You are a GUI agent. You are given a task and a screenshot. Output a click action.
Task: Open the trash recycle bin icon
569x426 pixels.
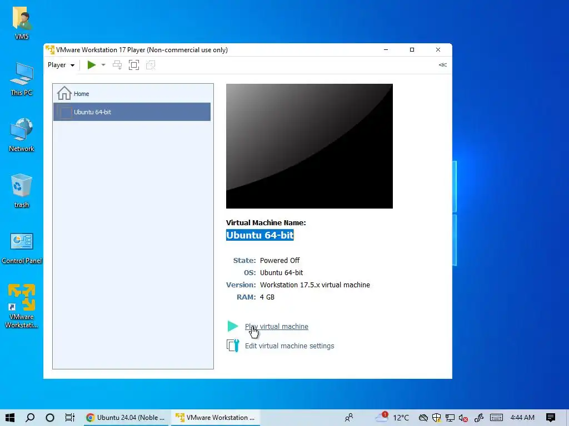pos(22,191)
